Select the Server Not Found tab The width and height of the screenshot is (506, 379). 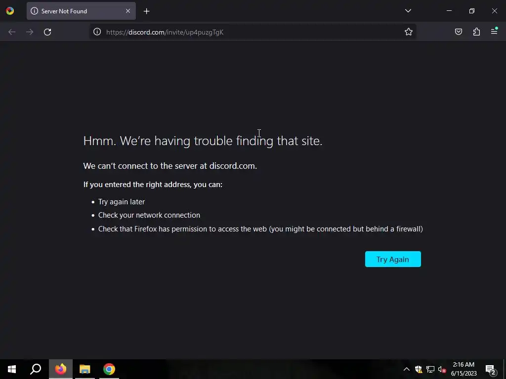tap(81, 11)
